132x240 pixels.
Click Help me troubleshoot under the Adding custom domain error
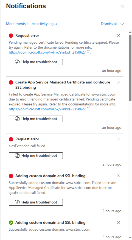(x=36, y=202)
